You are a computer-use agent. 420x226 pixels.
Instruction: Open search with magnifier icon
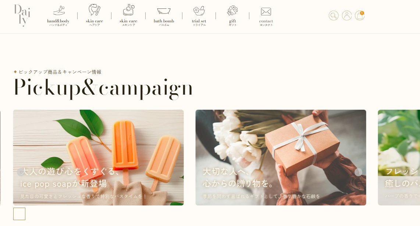pos(334,15)
